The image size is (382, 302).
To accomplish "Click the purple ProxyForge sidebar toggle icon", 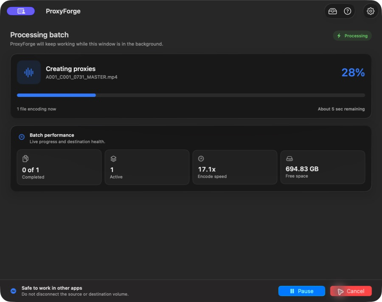I will [x=21, y=11].
